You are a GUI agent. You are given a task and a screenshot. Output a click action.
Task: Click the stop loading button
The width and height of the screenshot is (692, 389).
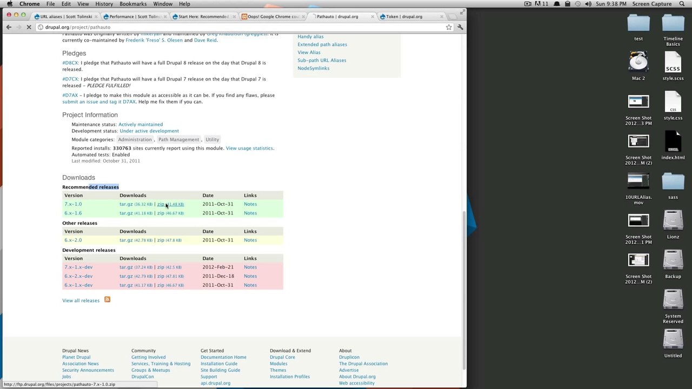click(29, 27)
